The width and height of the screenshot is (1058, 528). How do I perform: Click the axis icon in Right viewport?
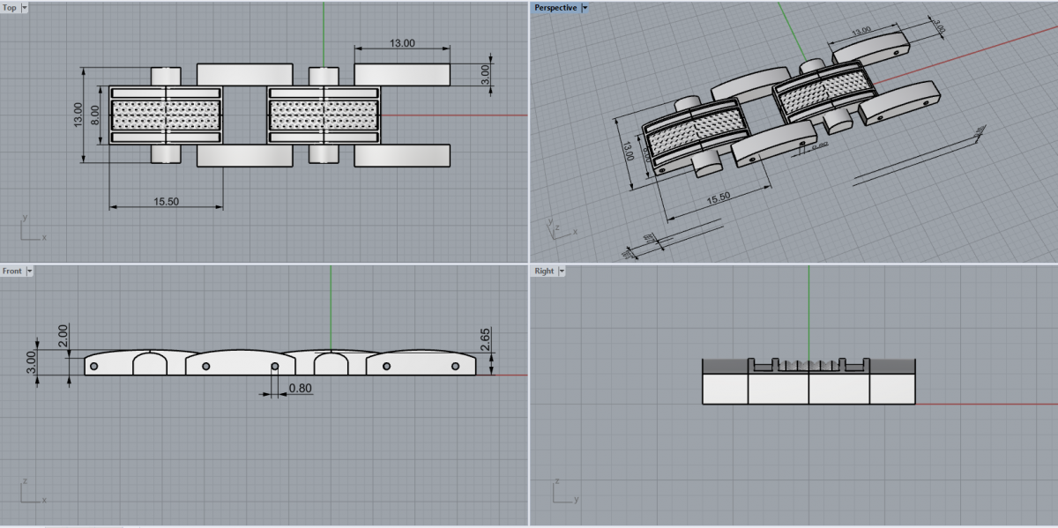click(560, 492)
